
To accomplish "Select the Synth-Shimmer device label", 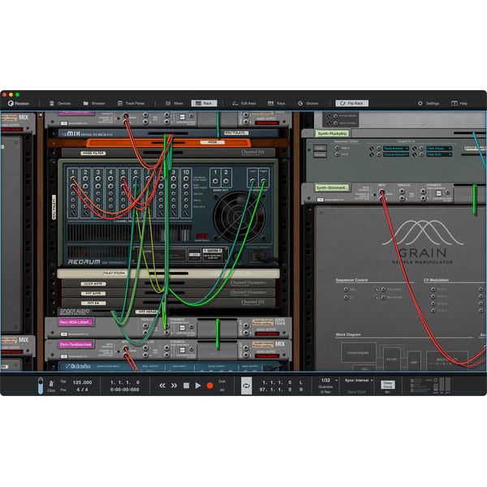I will [x=331, y=187].
